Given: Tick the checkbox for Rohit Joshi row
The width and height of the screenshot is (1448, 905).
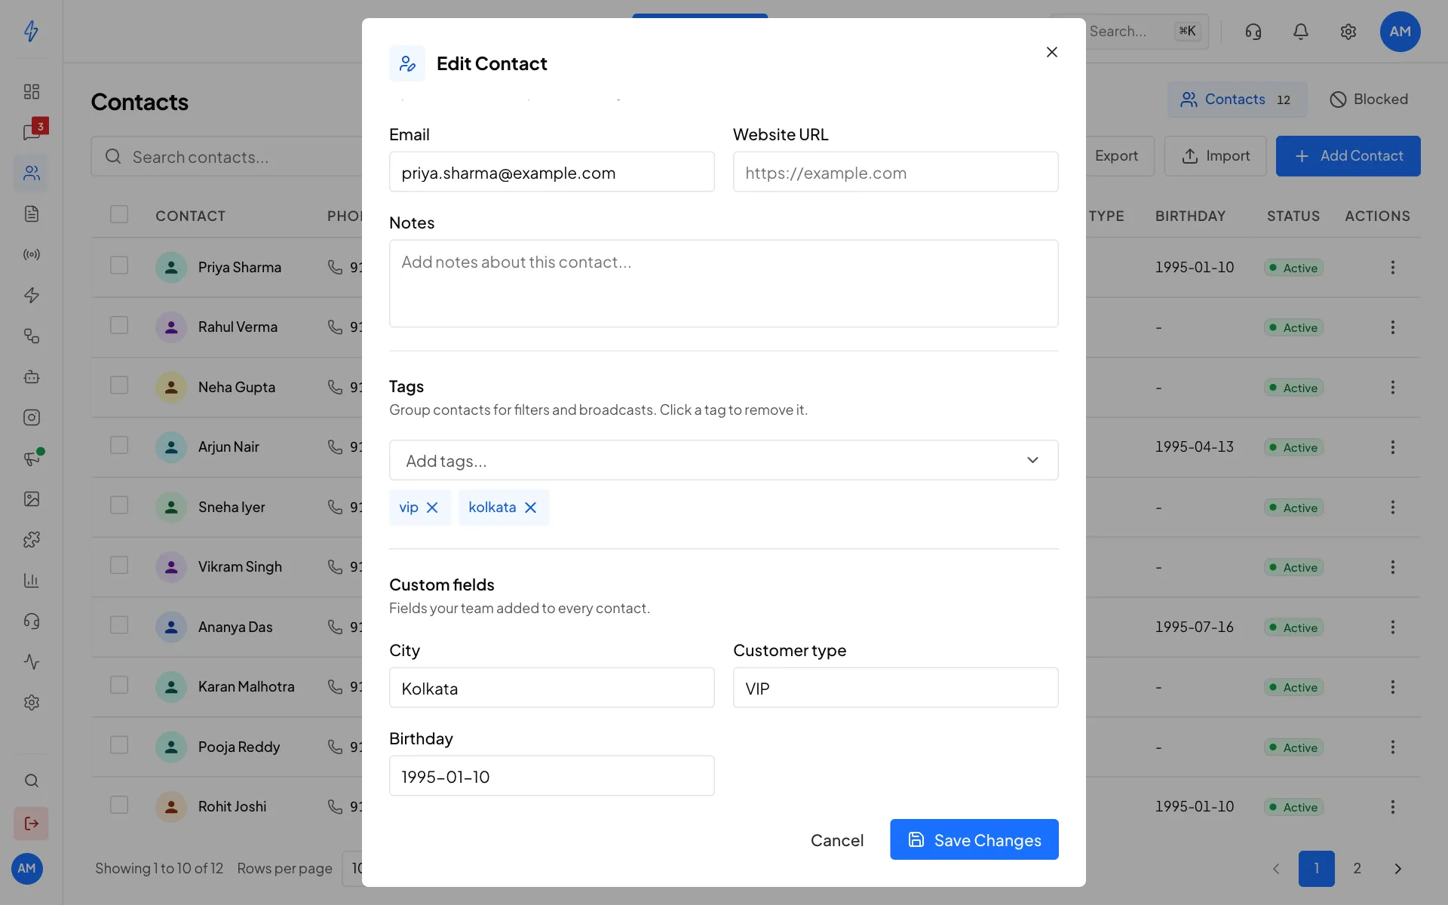Looking at the screenshot, I should pos(119,805).
